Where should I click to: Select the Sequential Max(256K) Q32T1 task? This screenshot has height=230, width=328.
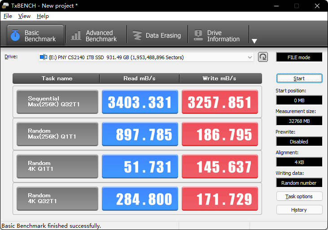57,102
